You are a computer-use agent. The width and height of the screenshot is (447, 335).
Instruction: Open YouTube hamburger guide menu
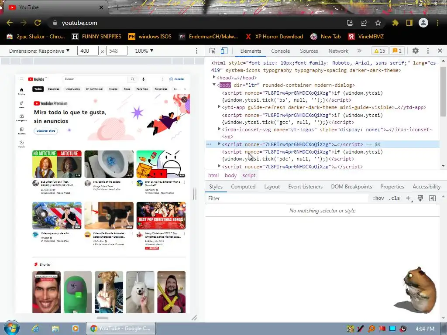coord(22,79)
